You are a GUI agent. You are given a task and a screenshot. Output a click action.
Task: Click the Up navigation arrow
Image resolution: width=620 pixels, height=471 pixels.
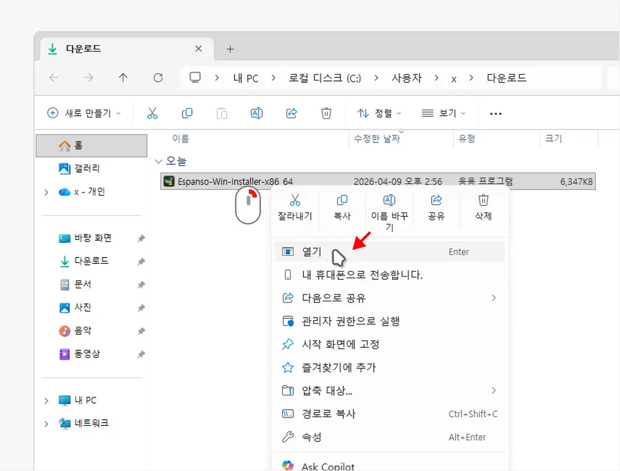click(x=123, y=78)
